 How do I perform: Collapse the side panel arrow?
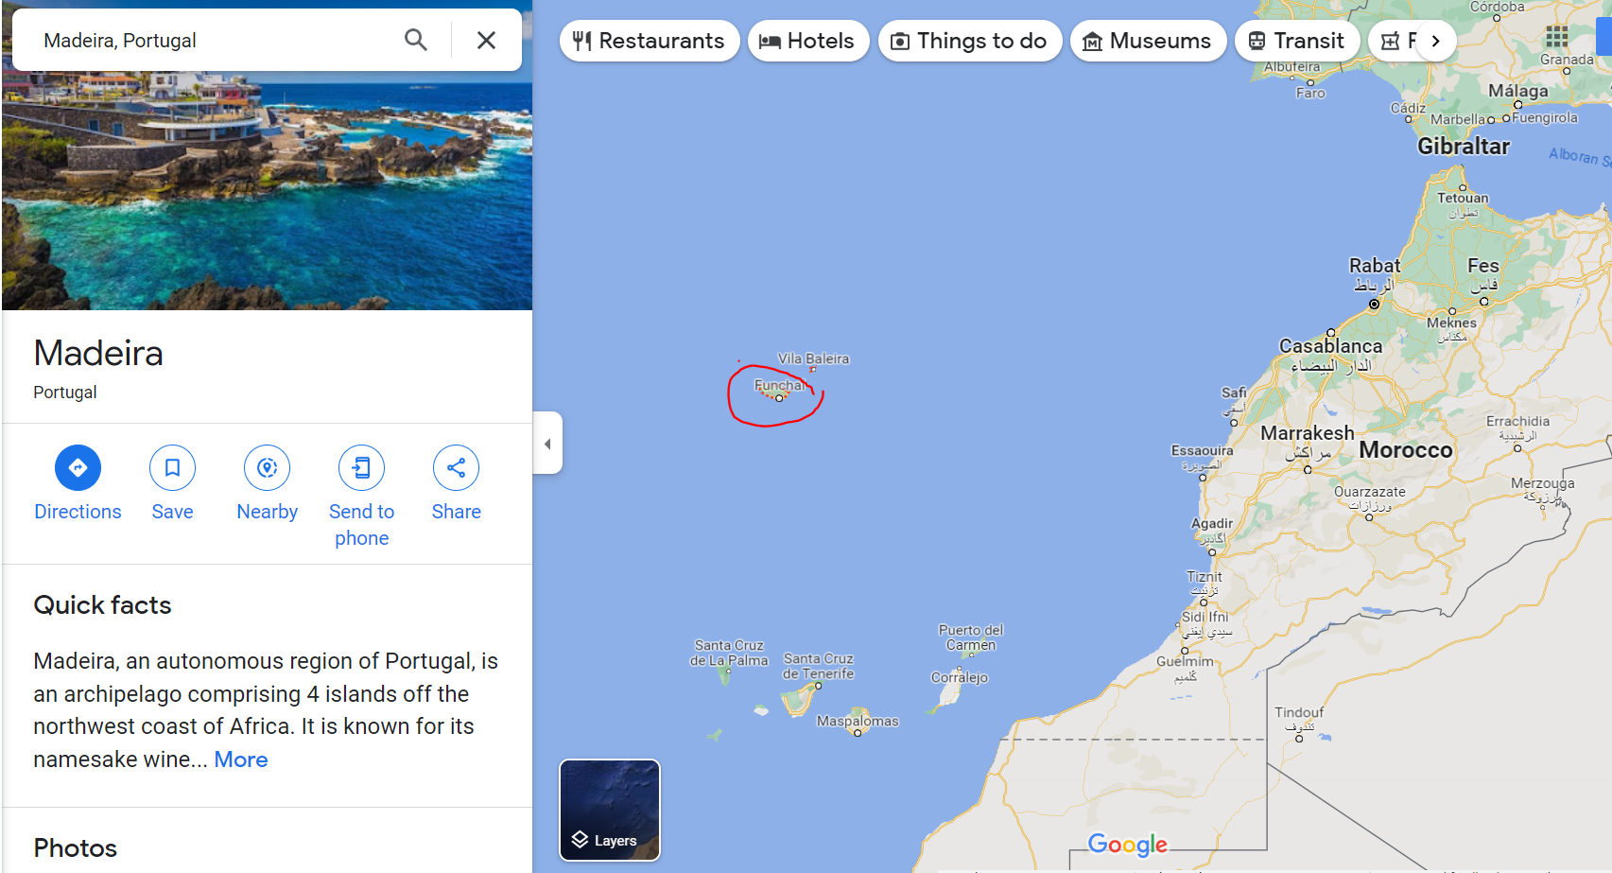pyautogui.click(x=547, y=443)
